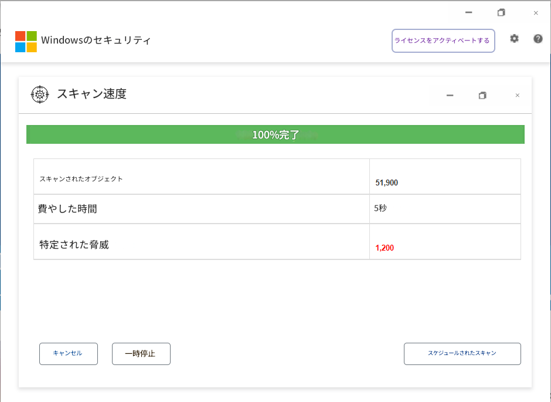Image resolution: width=551 pixels, height=402 pixels.
Task: Select the スキャンされたオブジェクト row label
Action: tap(81, 179)
